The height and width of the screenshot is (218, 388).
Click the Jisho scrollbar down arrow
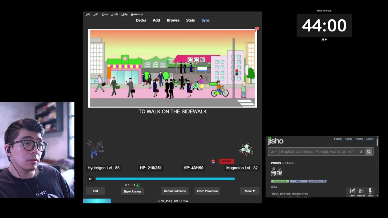pos(377,196)
